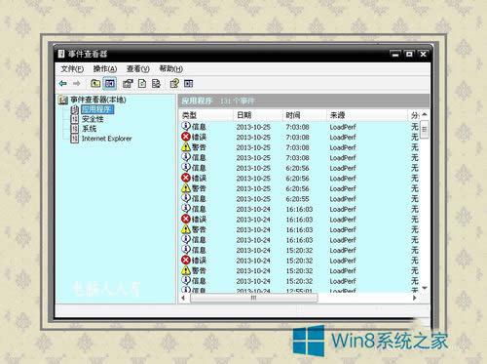Click the 错误 icon at 6:20:56
The image size is (487, 364).
(186, 178)
